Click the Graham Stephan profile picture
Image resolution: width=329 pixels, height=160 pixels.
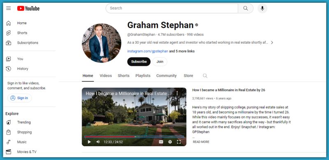coord(101,43)
